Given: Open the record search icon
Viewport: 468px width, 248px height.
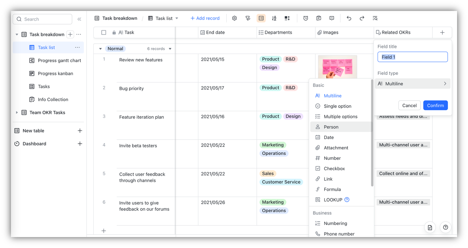Looking at the screenshot, I should coord(375,18).
